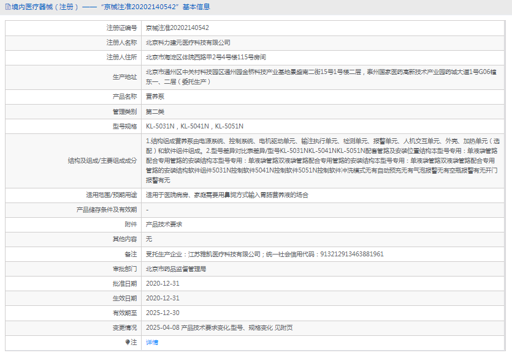
Task: Click the 产品名称 label
Action: click(124, 97)
